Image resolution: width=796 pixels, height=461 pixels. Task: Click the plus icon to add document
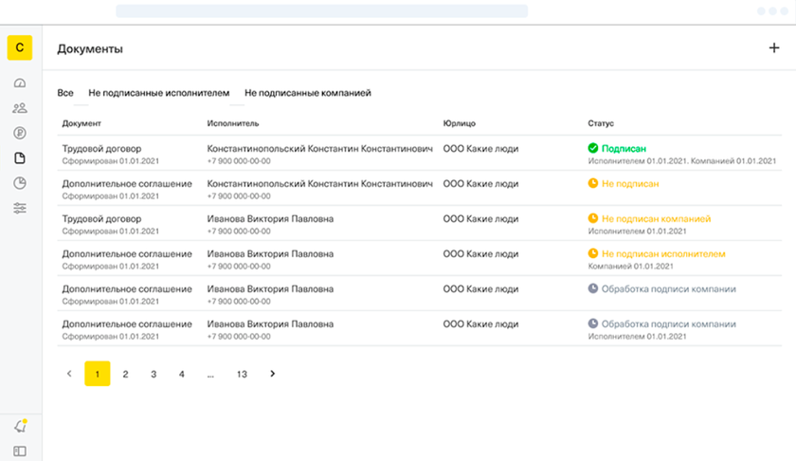click(773, 48)
